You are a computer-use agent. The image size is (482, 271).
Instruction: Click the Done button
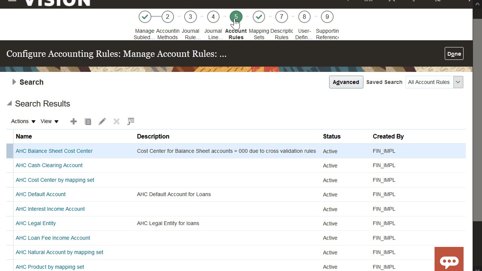(x=454, y=54)
